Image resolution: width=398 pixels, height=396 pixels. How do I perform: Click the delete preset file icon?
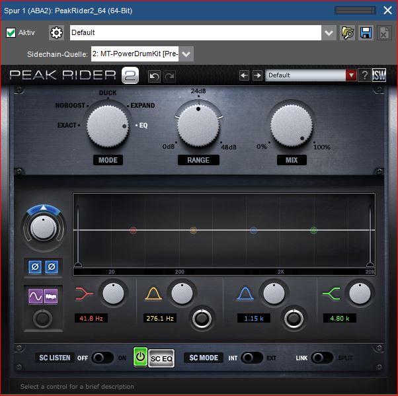point(384,32)
